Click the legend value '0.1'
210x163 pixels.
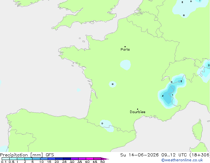point(4,162)
